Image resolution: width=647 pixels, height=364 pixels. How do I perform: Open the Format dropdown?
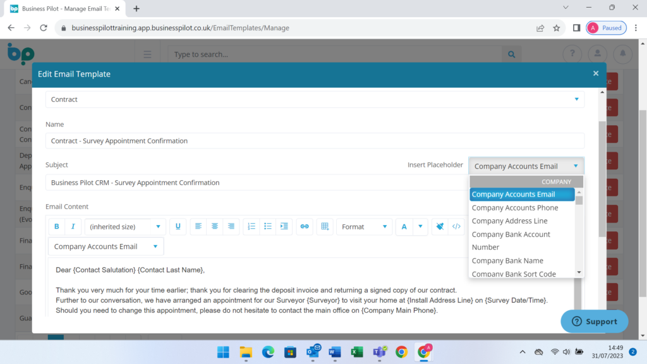click(x=364, y=227)
